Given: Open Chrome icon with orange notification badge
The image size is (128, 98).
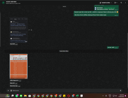Looking at the screenshot, I should tap(56, 96).
